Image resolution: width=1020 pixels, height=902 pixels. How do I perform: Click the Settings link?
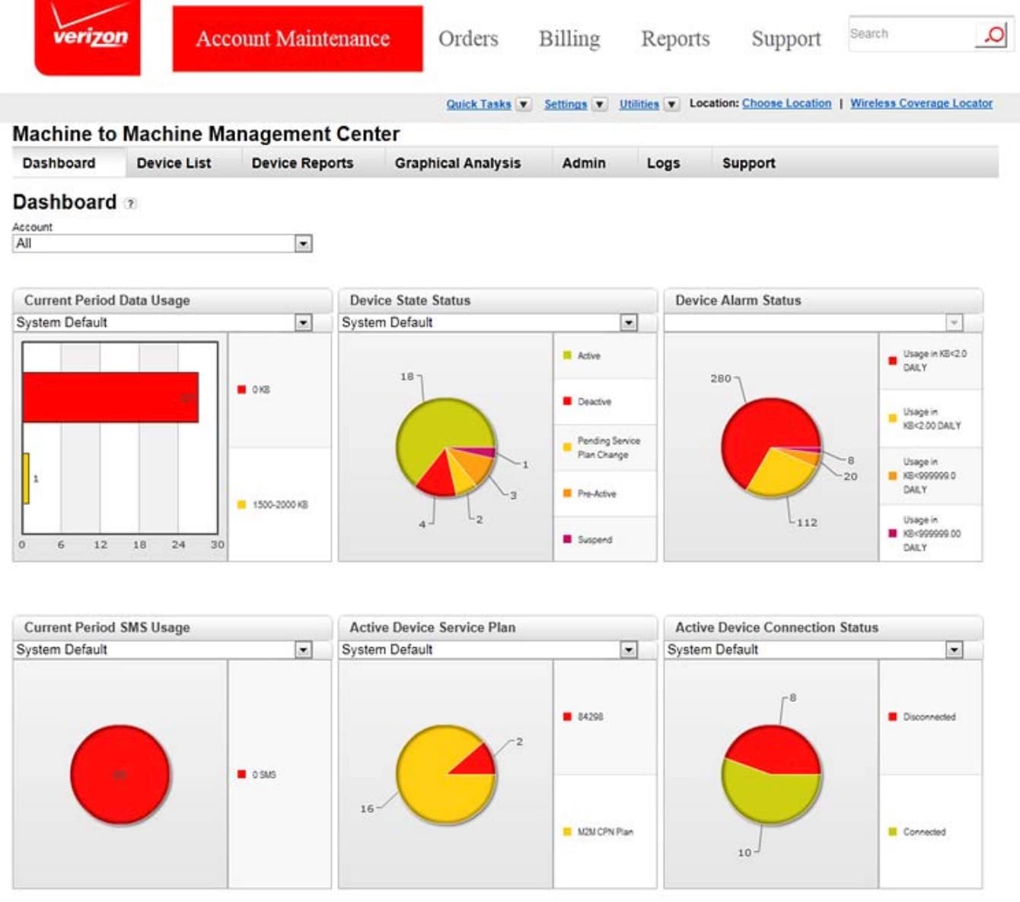point(566,104)
